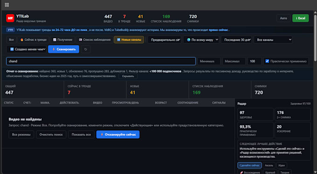
Task: Click the blue text "за 24–72 часа ДО их пика"
Action: [69, 30]
